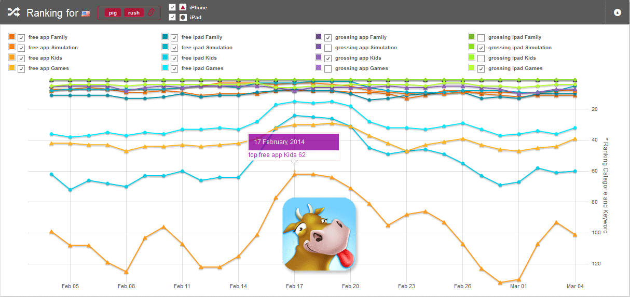
Task: Toggle the iPhone checkbox
Action: point(172,7)
